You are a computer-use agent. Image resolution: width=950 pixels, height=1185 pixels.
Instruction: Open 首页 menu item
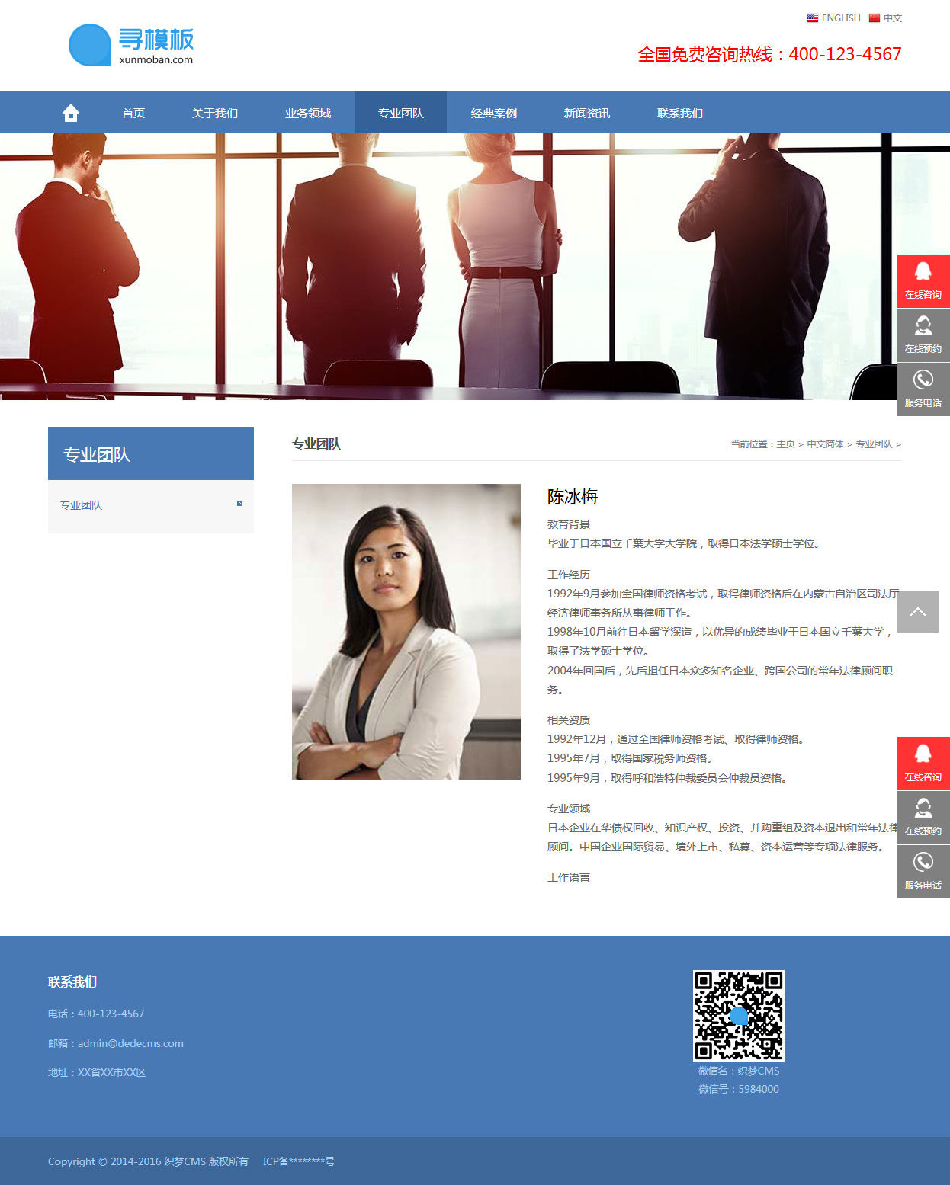pos(133,113)
